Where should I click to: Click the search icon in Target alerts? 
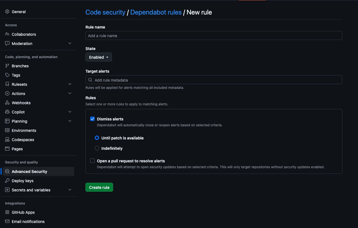click(90, 80)
